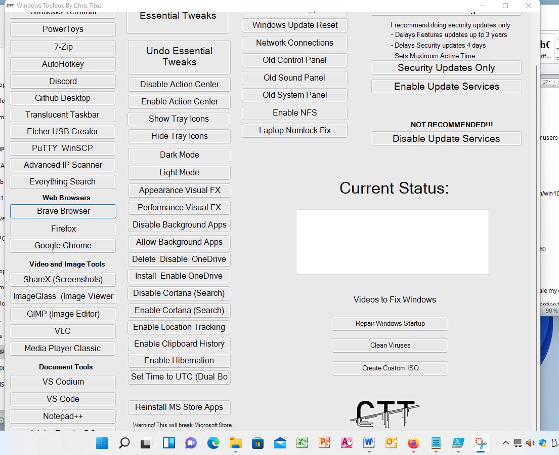The width and height of the screenshot is (559, 455).
Task: Launch PowerPoint from taskbar
Action: 324,443
